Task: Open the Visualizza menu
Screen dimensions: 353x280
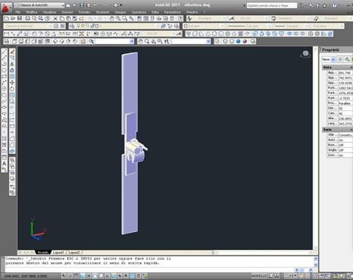Action: (x=50, y=12)
